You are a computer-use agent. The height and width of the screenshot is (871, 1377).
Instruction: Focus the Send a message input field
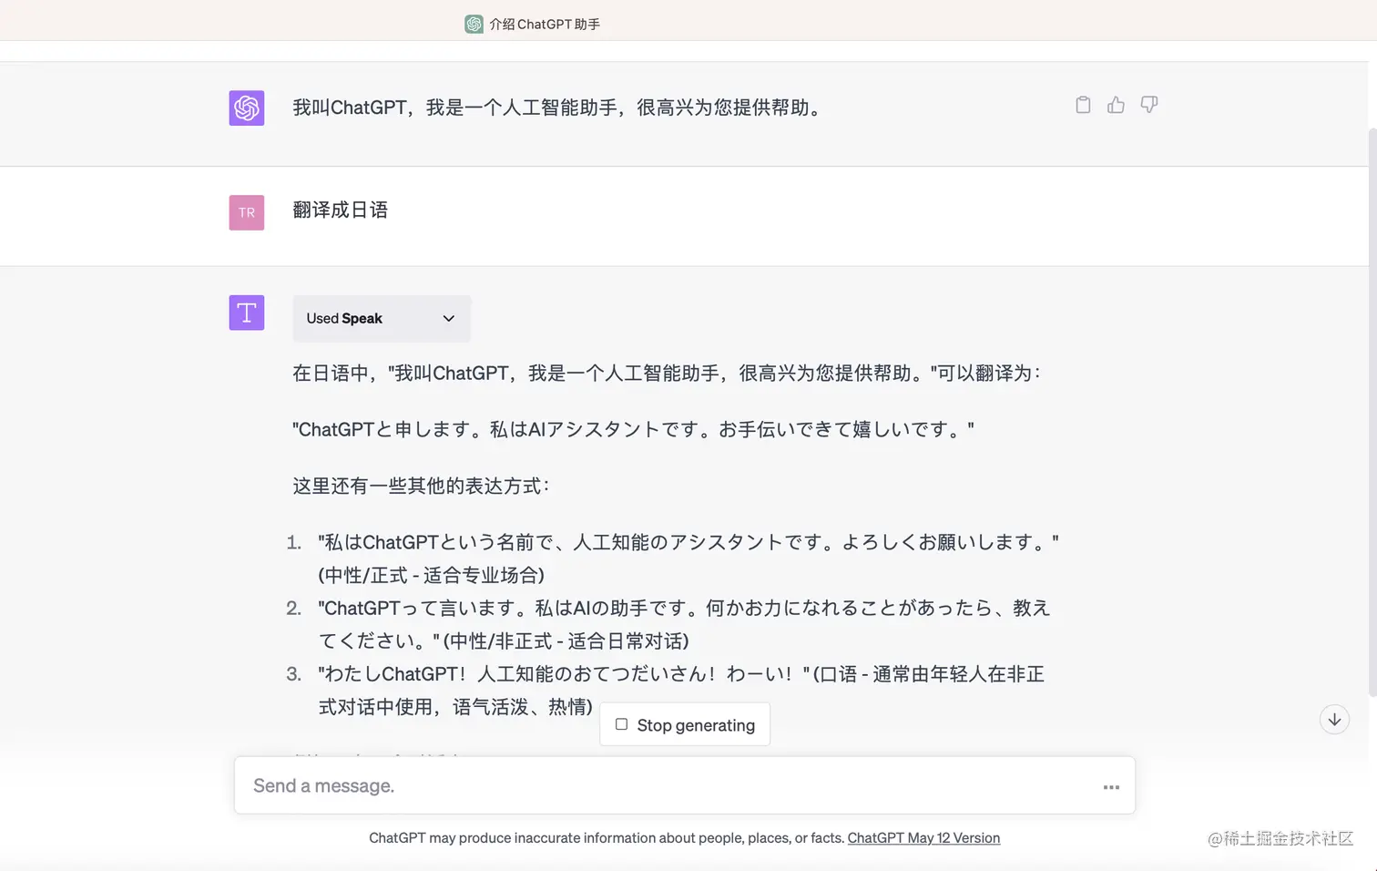click(685, 785)
